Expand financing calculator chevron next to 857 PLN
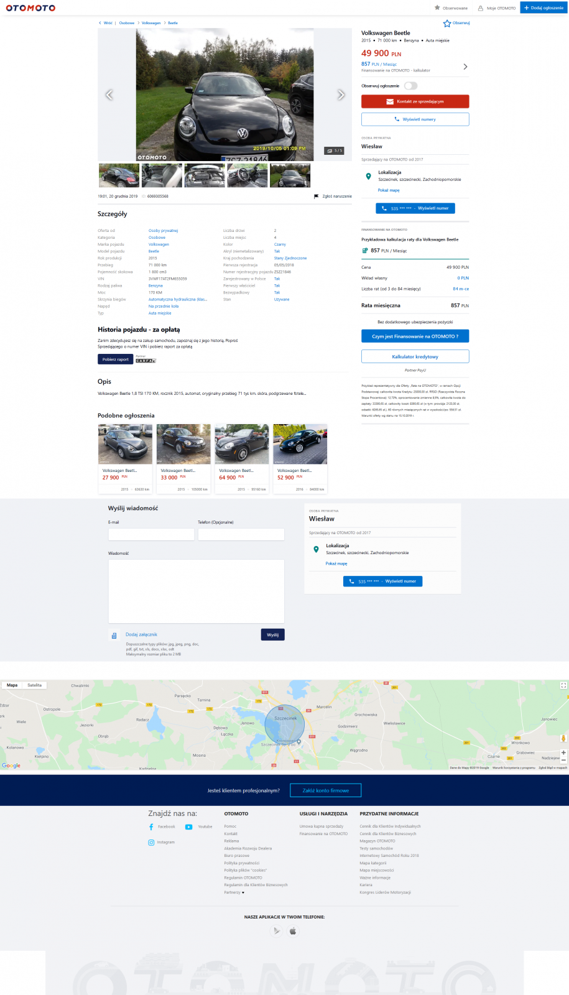 pos(465,67)
